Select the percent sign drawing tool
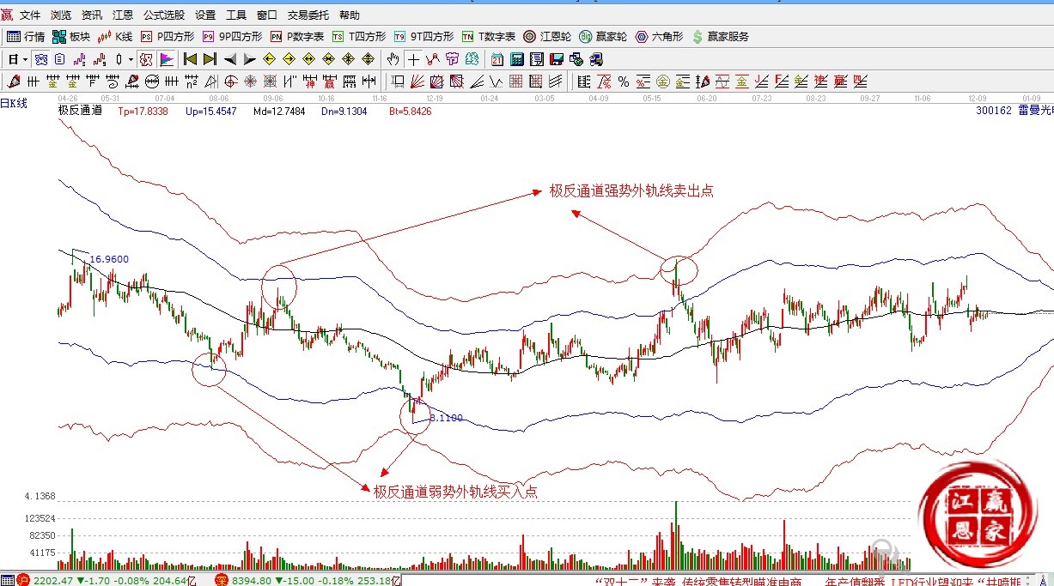 tap(623, 82)
